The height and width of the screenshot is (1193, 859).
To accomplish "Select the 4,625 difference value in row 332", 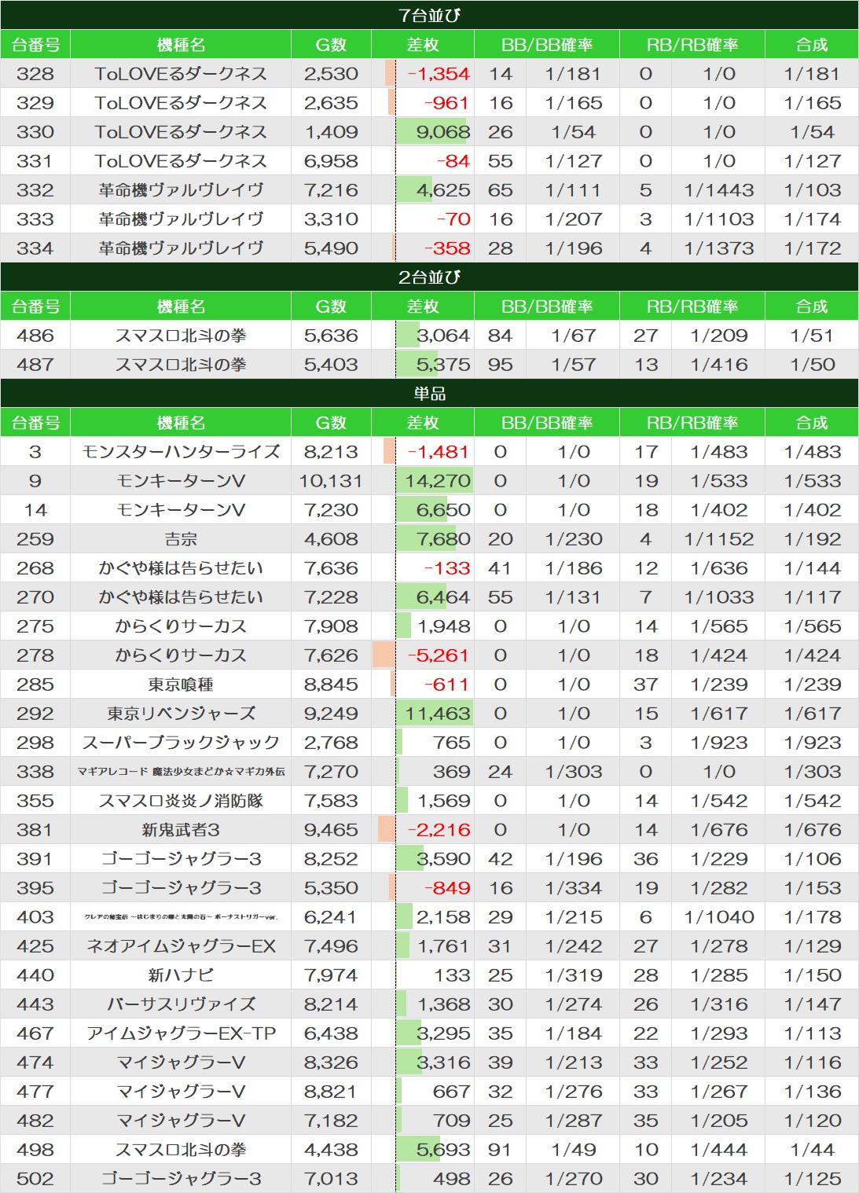I will coord(443,190).
